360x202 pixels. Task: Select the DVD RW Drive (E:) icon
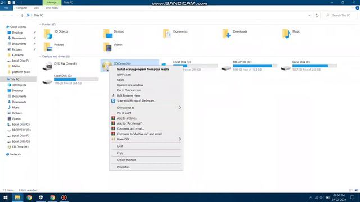(47, 66)
